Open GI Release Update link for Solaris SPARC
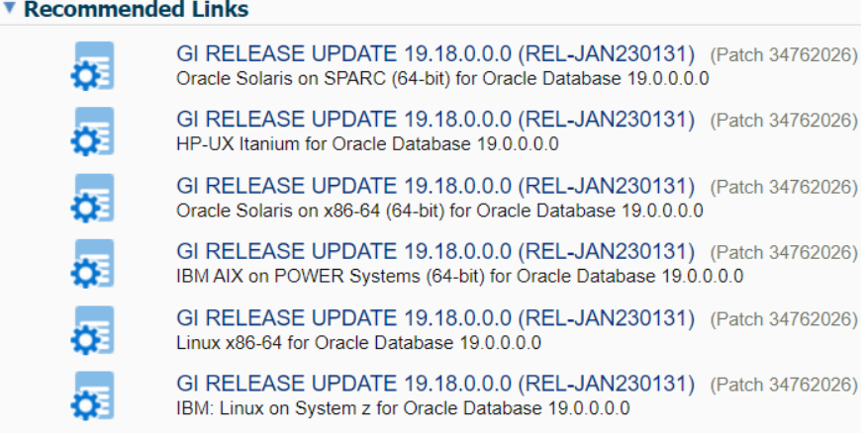865x435 pixels. click(435, 54)
